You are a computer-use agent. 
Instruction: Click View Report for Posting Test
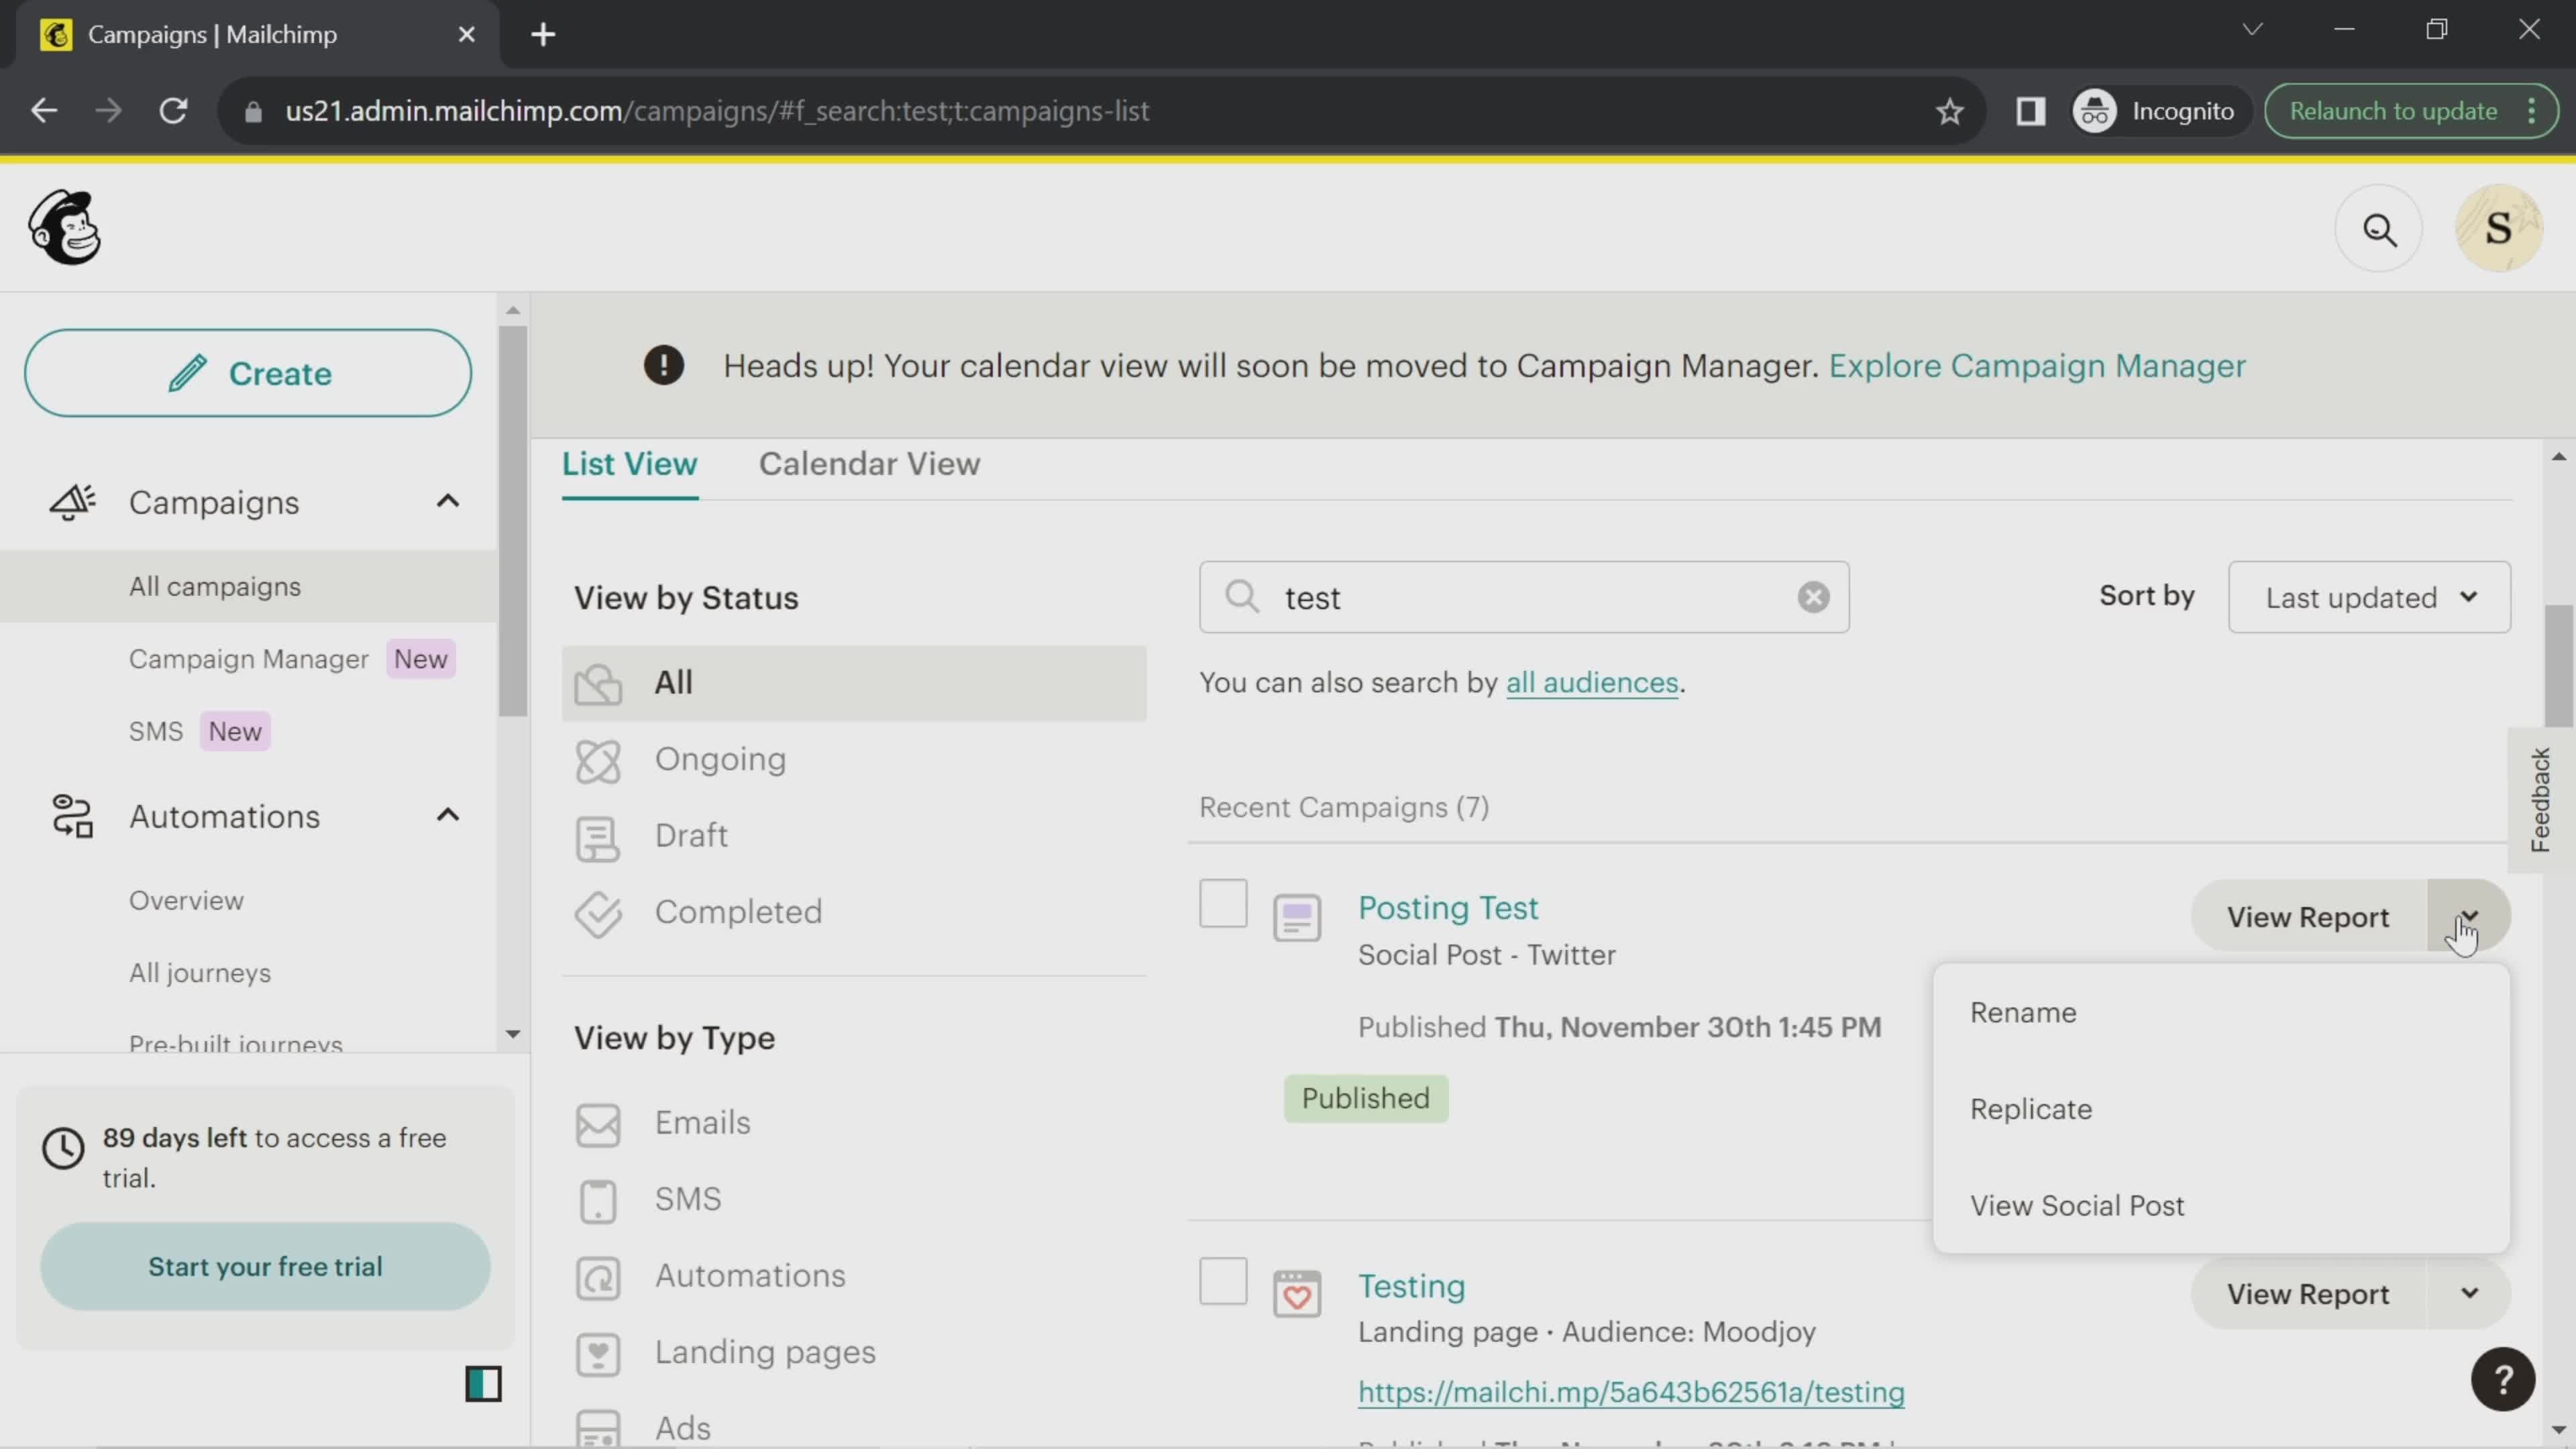[2308, 917]
